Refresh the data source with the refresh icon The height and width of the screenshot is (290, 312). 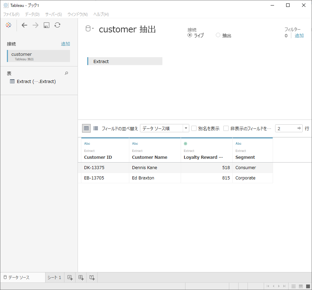57,25
